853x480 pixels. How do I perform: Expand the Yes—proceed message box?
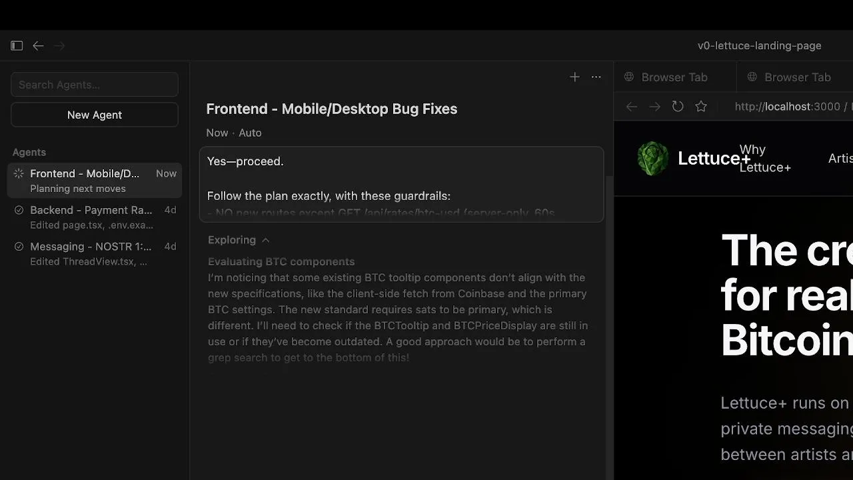(x=402, y=185)
